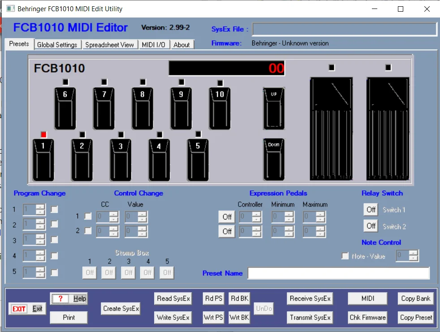This screenshot has width=440, height=332.
Task: Click the Read SysEx button
Action: coord(173,299)
